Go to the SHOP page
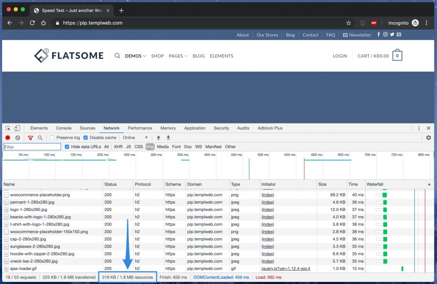 157,56
